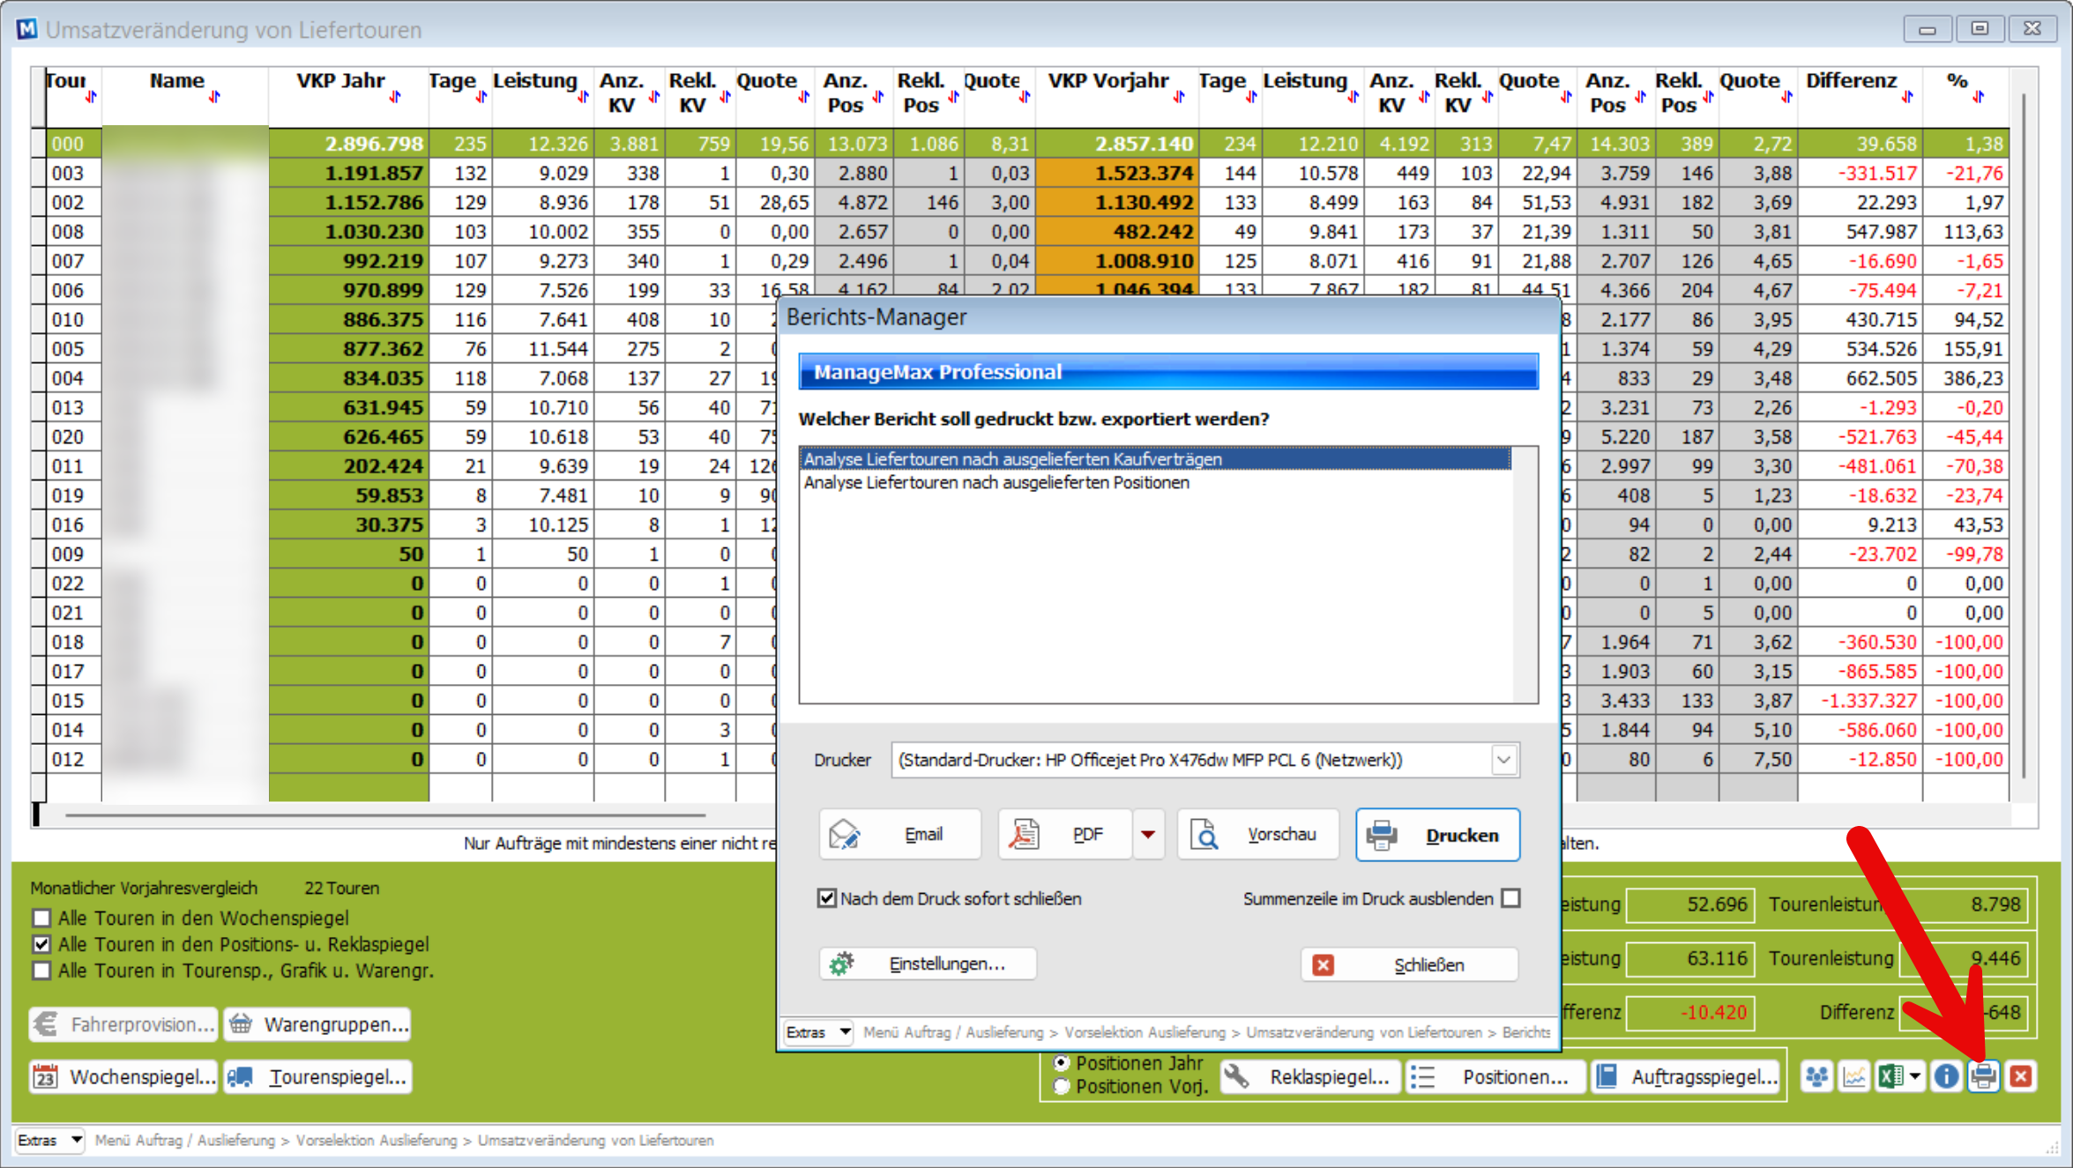Uncheck Nach dem Druck sofort schließen
This screenshot has width=2073, height=1168.
coord(826,898)
